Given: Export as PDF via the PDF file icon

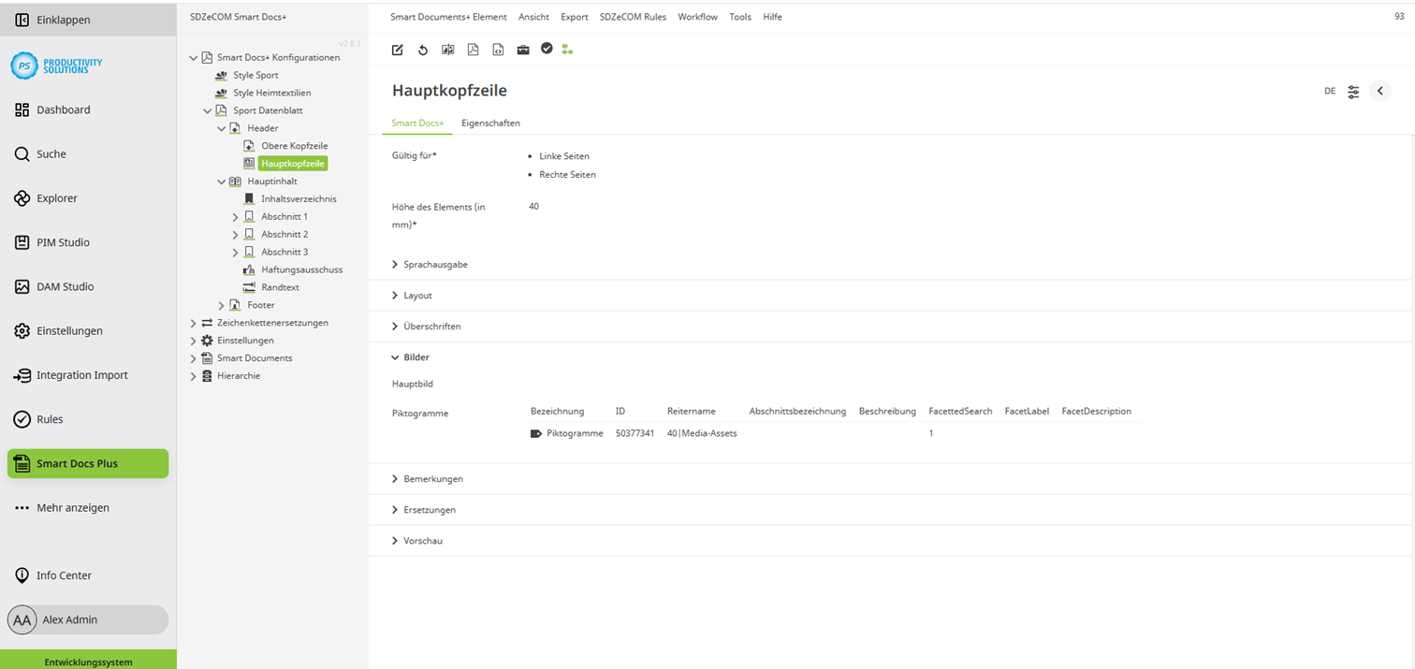Looking at the screenshot, I should click(x=473, y=50).
